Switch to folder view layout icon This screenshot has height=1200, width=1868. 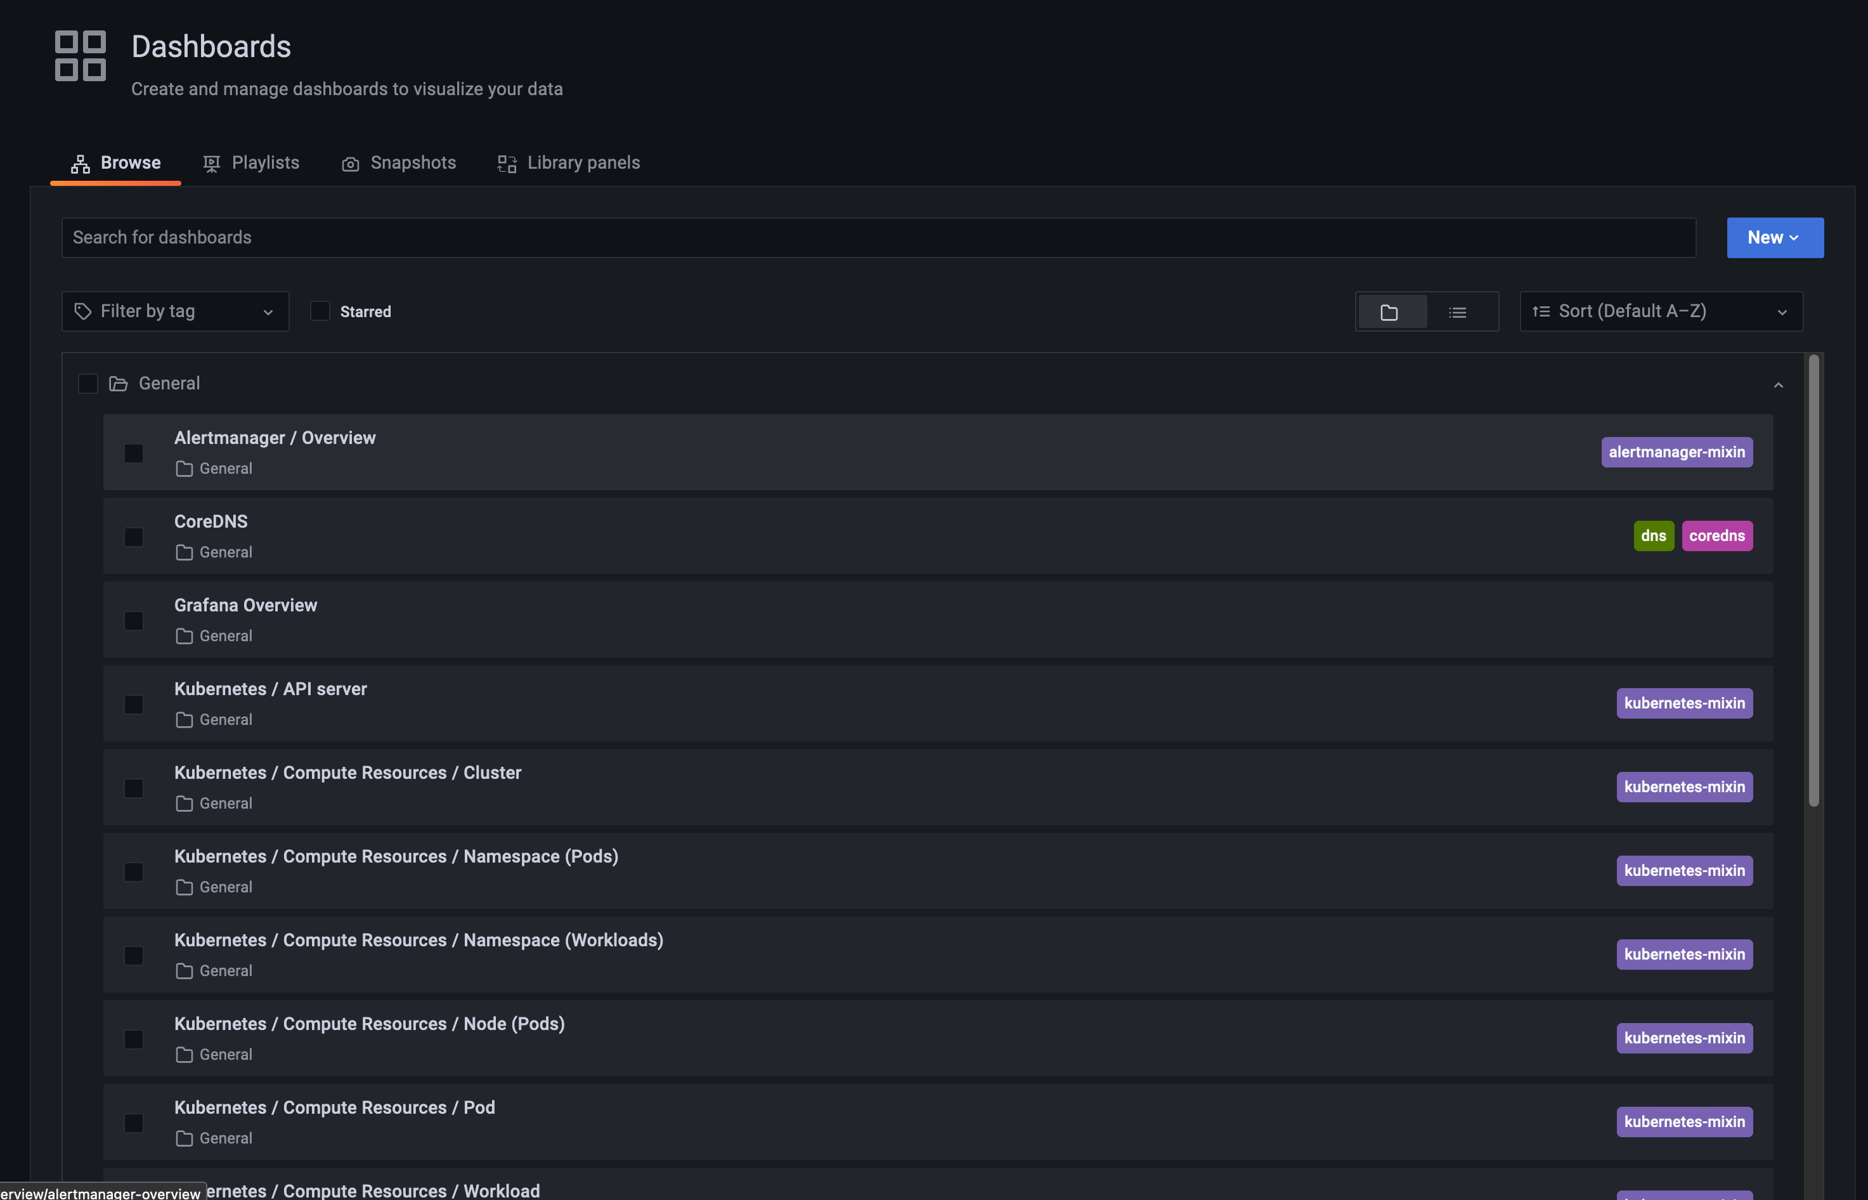pos(1390,313)
